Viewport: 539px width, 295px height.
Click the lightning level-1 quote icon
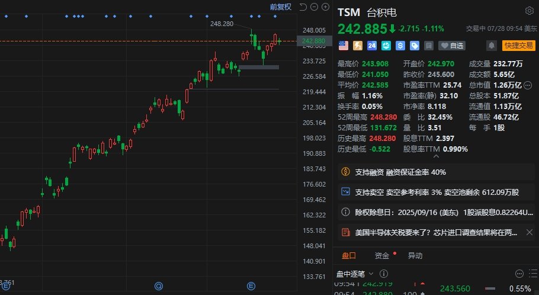(x=358, y=46)
